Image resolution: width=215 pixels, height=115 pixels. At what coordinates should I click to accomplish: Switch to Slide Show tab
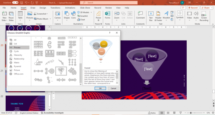[85, 8]
